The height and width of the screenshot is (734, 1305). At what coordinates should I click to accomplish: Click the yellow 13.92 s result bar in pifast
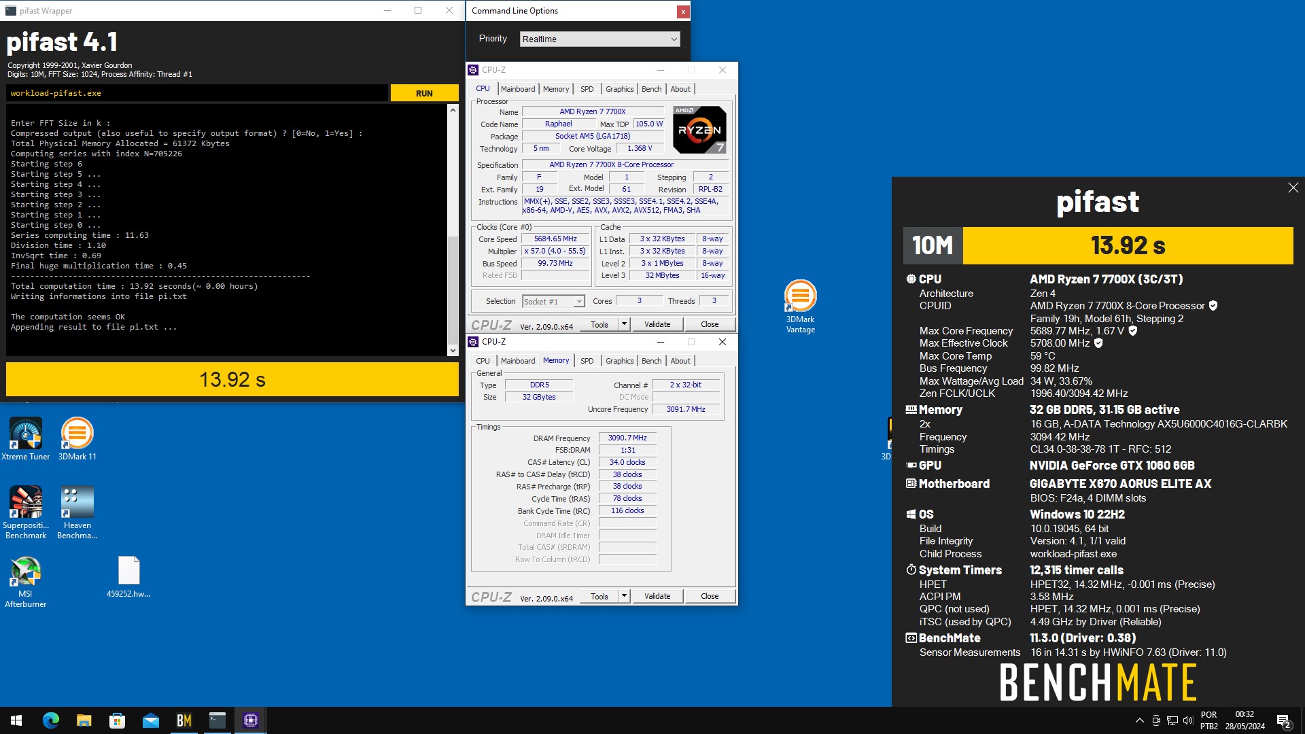232,379
